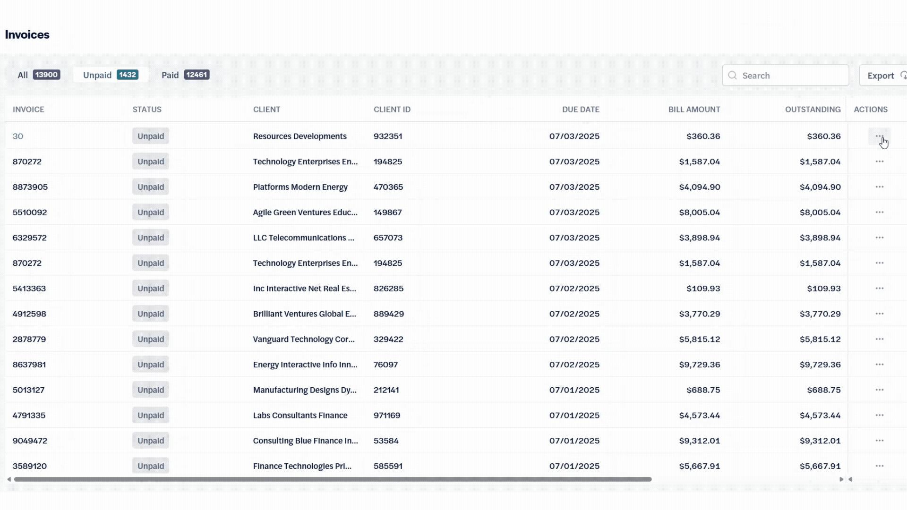This screenshot has width=907, height=510.
Task: Click invoice number 5413363
Action: [29, 289]
